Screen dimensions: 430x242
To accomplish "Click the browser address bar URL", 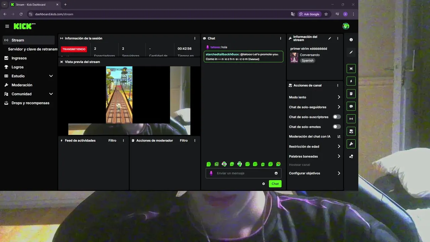I will (54, 14).
